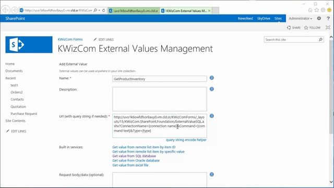
Task: Click the browser Back arrow button
Action: (x=6, y=10)
